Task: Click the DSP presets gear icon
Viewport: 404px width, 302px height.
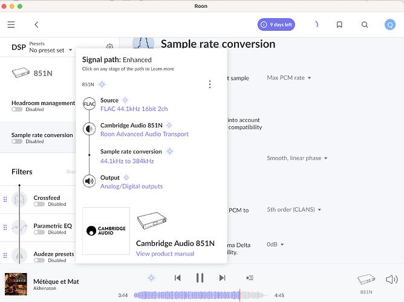Action: click(x=109, y=47)
